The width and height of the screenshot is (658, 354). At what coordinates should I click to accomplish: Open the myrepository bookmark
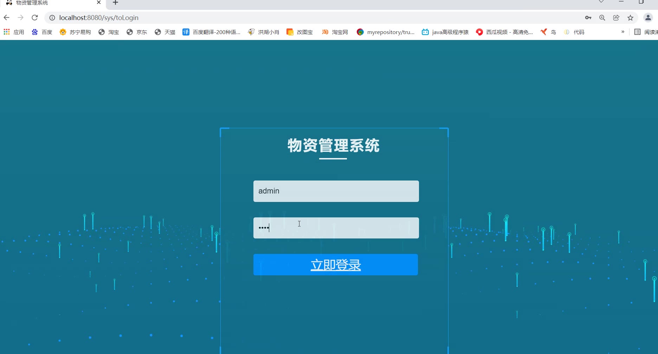386,32
